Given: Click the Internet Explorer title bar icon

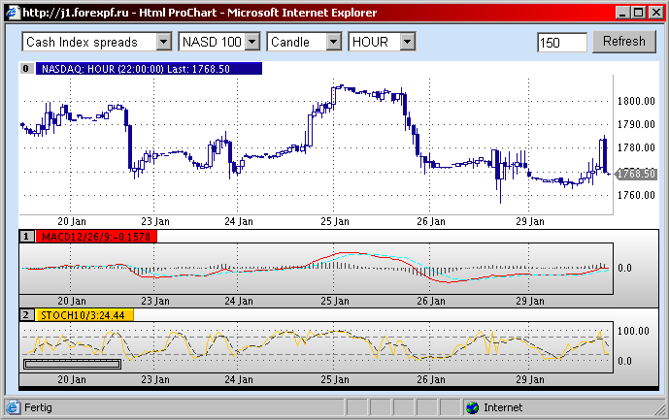Looking at the screenshot, I should tap(12, 13).
